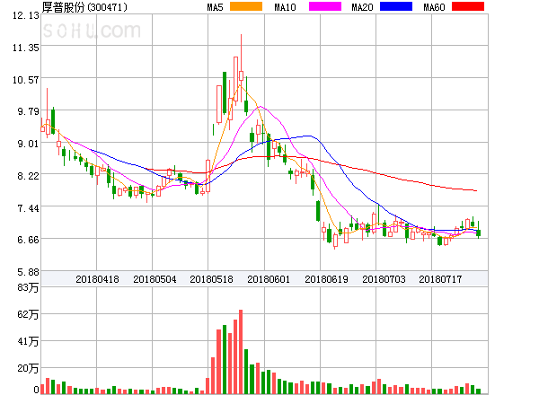Click the 11.35 price axis label
The width and height of the screenshot is (539, 395).
[26, 48]
